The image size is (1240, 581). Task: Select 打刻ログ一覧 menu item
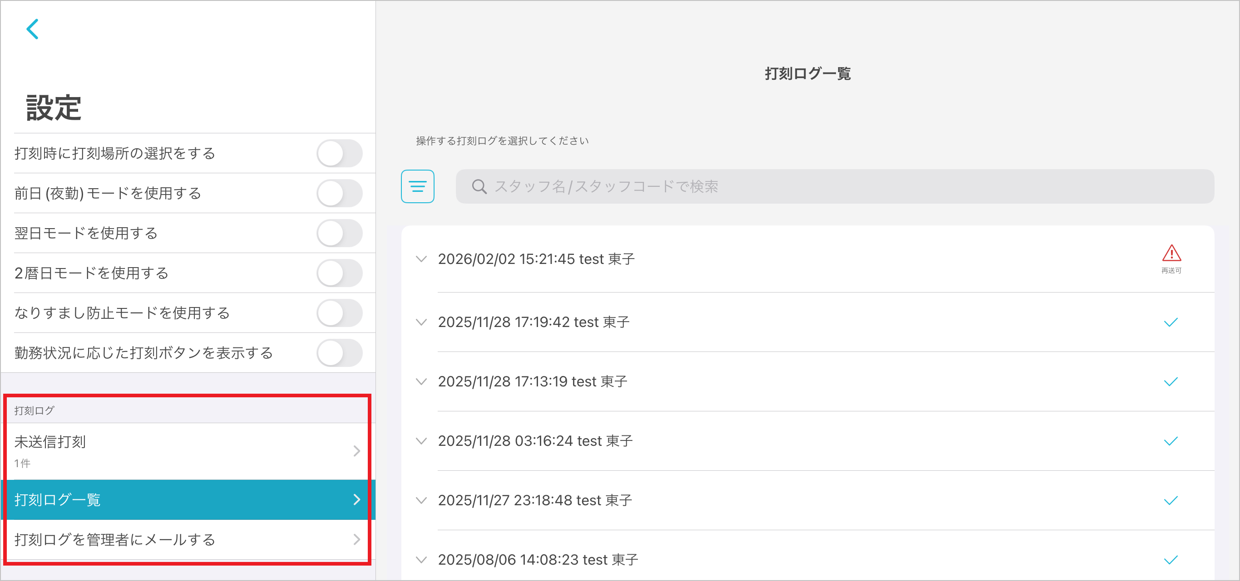pyautogui.click(x=188, y=500)
